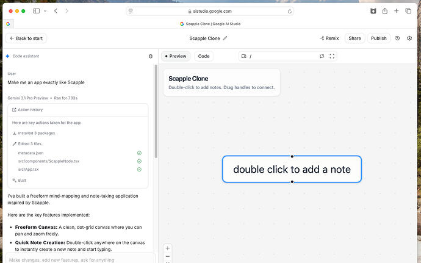Expand the Action history section
This screenshot has height=263, width=421.
[x=78, y=110]
